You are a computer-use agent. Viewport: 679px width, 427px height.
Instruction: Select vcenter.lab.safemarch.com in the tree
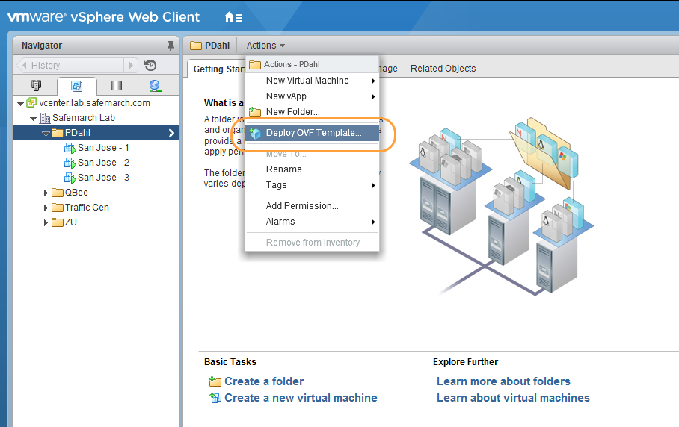[x=93, y=103]
